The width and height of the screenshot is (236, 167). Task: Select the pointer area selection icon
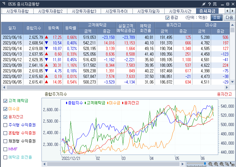pyautogui.click(x=232, y=164)
